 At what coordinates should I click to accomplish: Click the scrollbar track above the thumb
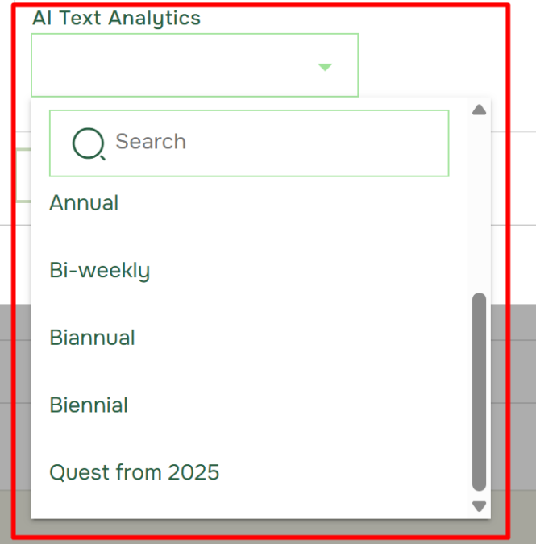(479, 205)
